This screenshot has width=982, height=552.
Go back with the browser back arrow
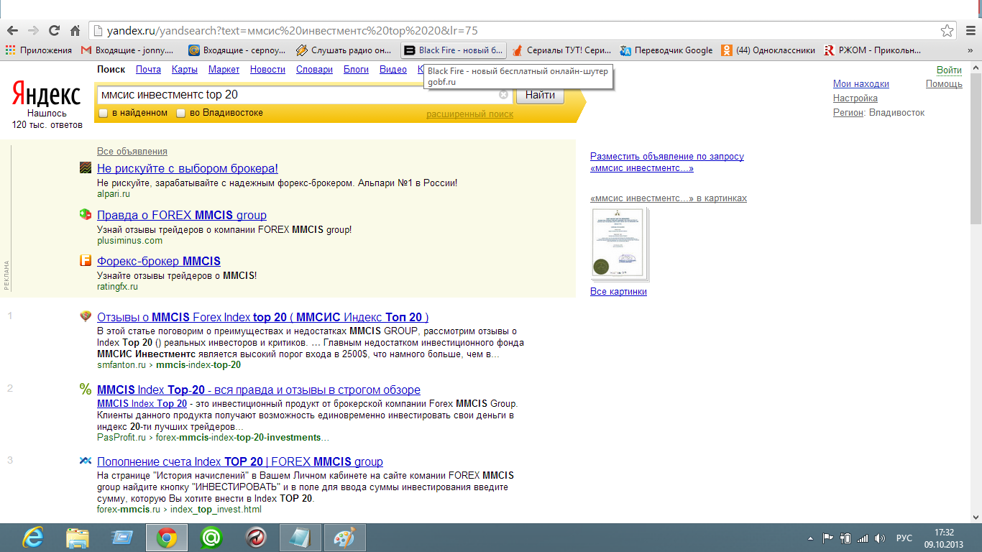coord(12,31)
